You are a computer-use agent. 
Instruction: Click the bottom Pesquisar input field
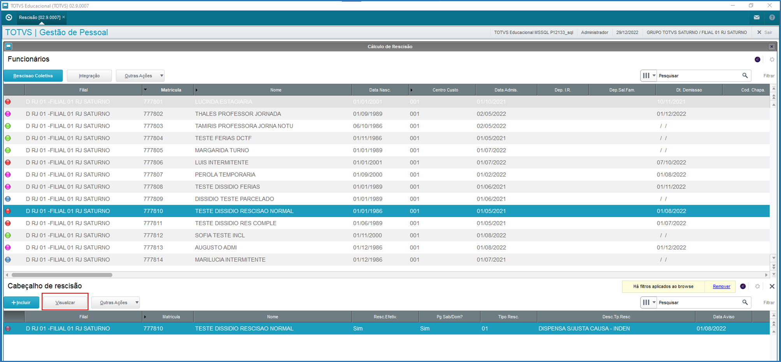698,303
